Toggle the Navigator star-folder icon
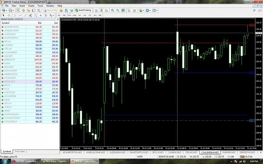Viewport: 263px width, 164px height. pyautogui.click(x=29, y=10)
